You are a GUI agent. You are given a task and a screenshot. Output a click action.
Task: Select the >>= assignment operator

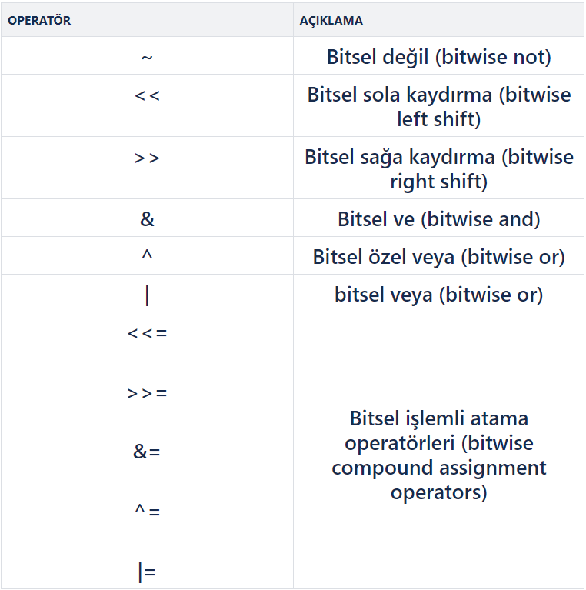pyautogui.click(x=147, y=393)
